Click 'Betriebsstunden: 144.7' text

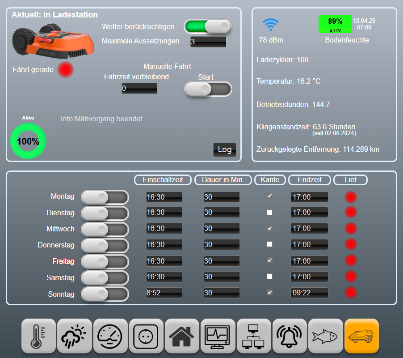pos(293,105)
